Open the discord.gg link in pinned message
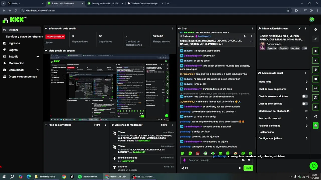 click(198, 40)
